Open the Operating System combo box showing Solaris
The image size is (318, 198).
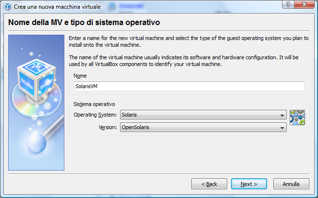(x=203, y=115)
